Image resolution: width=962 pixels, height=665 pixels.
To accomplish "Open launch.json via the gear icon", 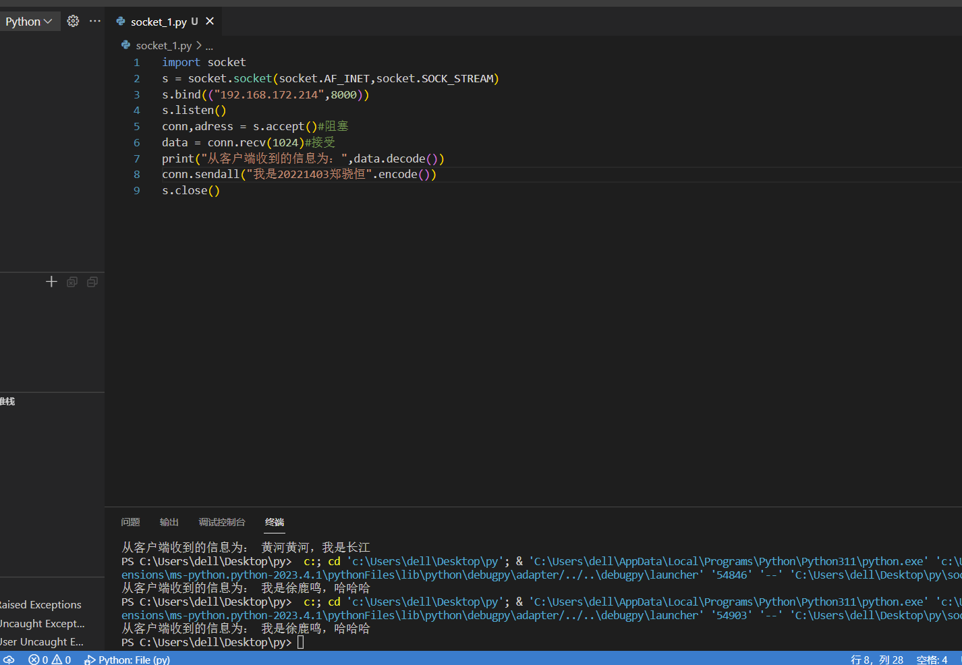I will (x=73, y=22).
